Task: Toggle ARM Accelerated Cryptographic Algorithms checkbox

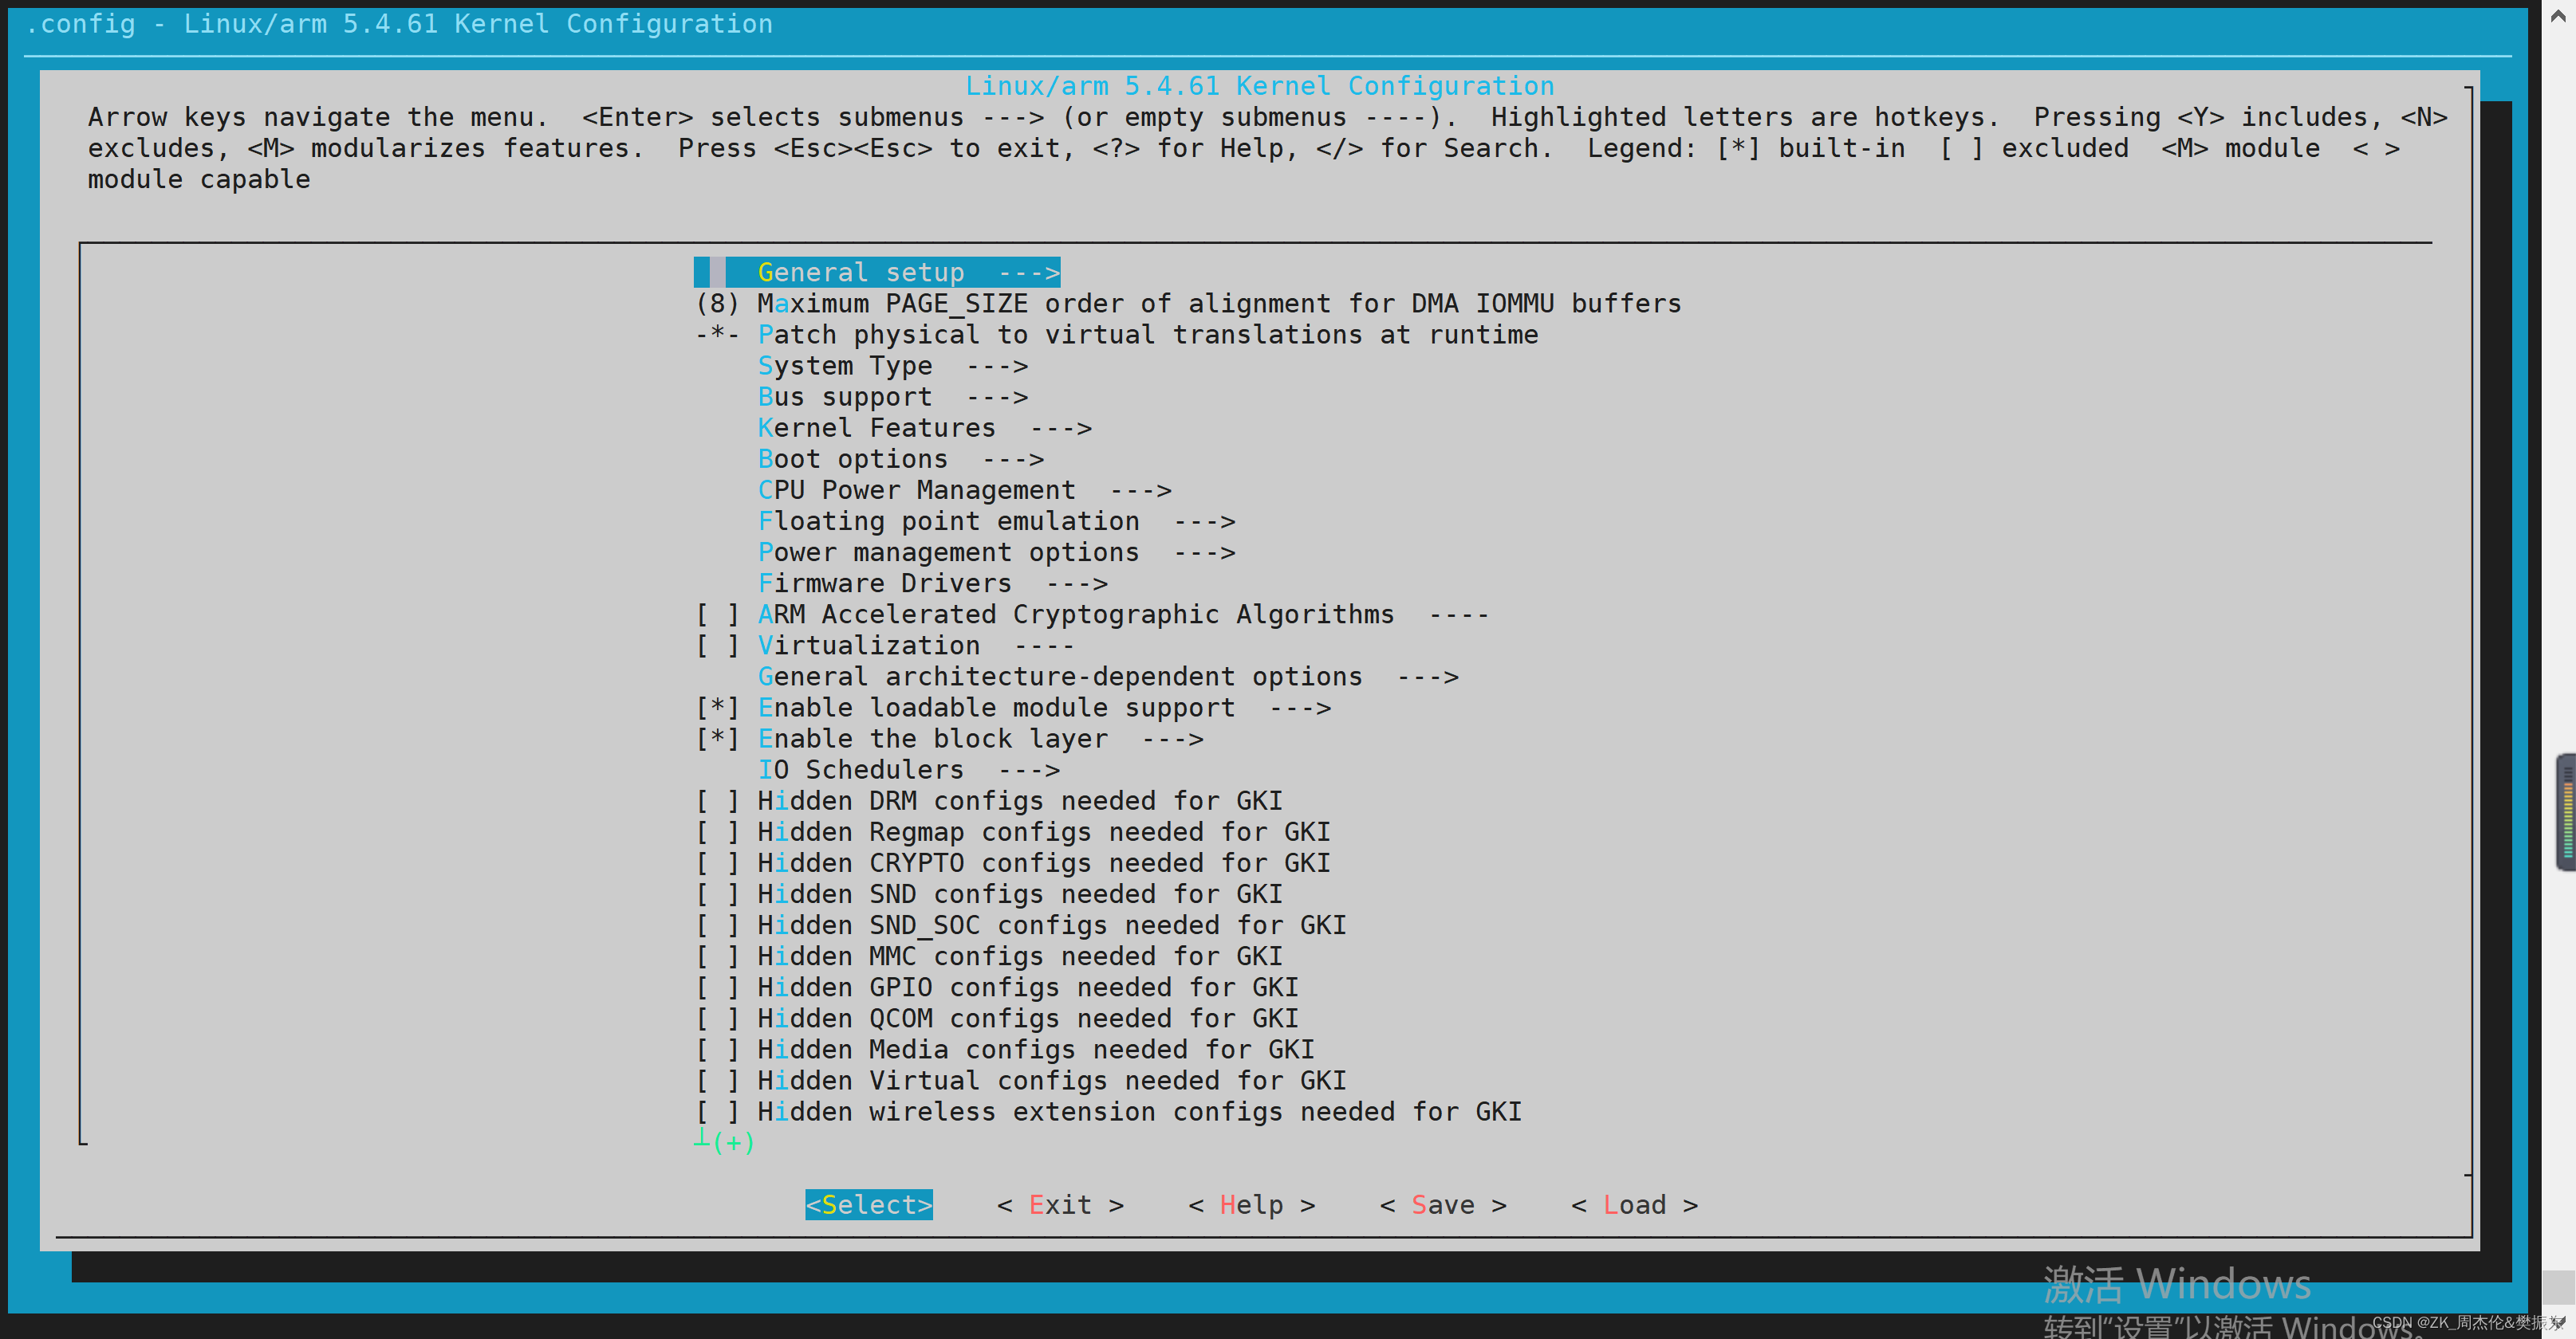Action: coord(717,615)
